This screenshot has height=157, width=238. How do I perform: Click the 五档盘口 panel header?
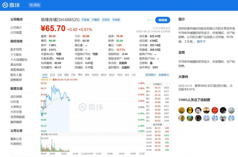pos(157,84)
